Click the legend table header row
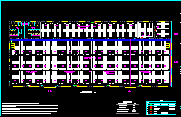181x117 pixels. click(161, 103)
